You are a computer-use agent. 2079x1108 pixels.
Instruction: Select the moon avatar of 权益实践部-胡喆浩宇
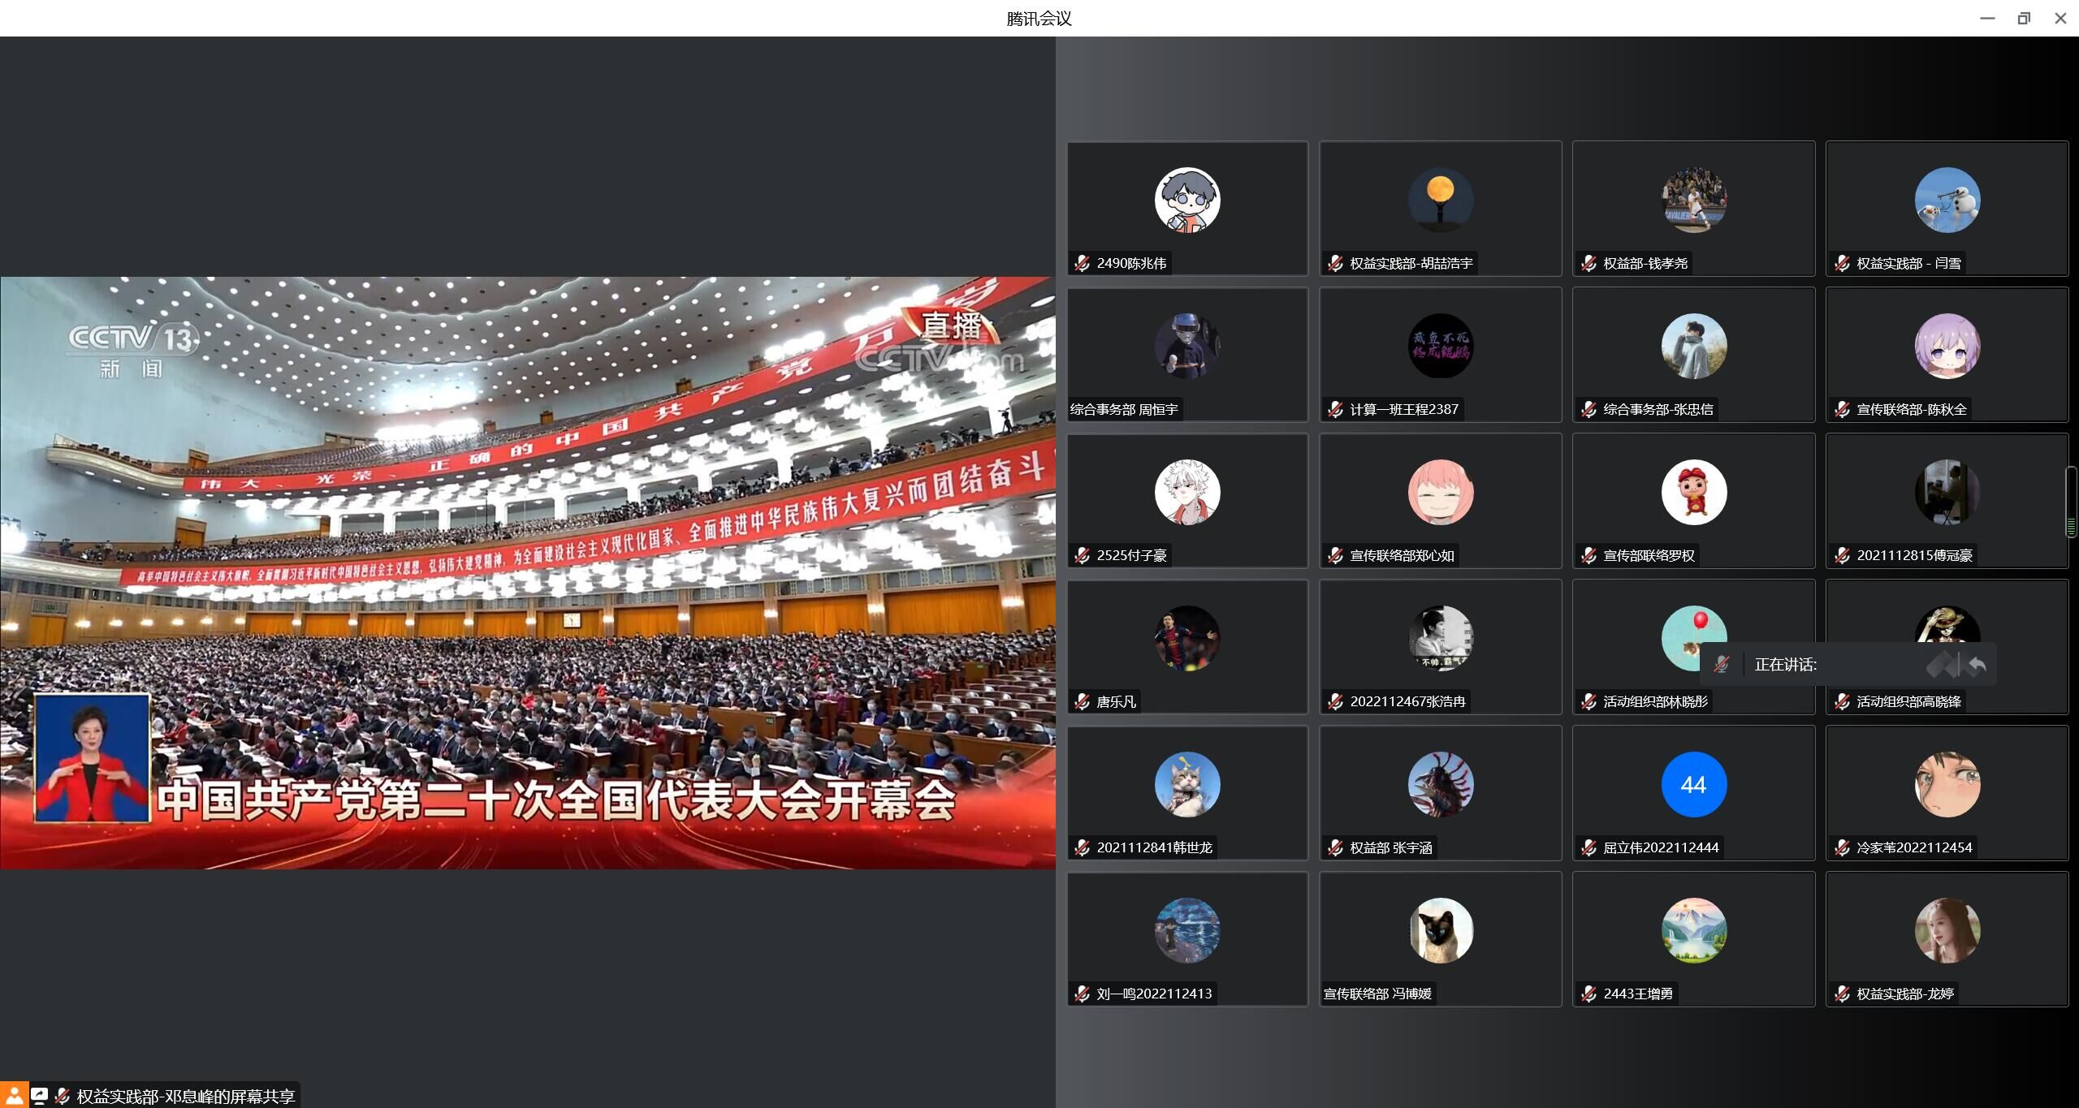point(1441,200)
